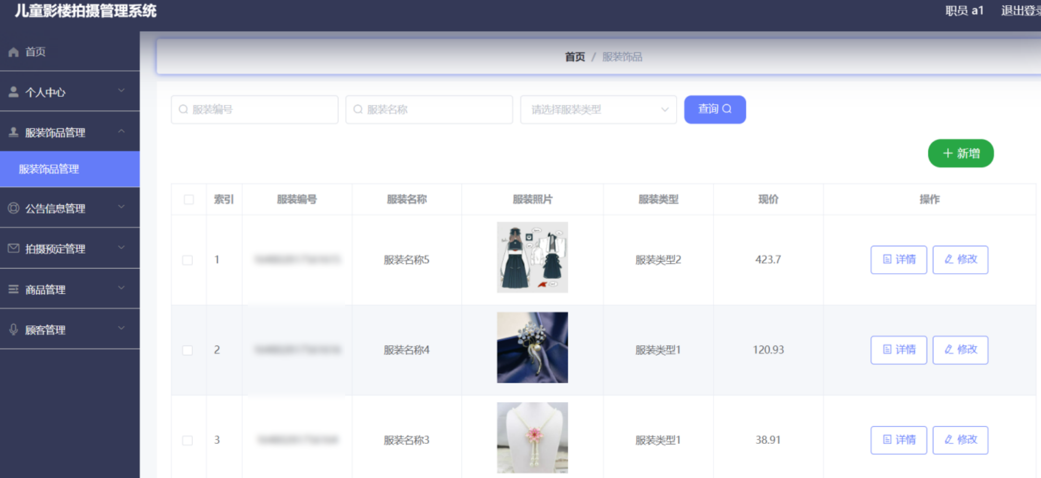1041x478 pixels.
Task: Click edit pencil icon for 服装名称5
Action: pos(949,259)
